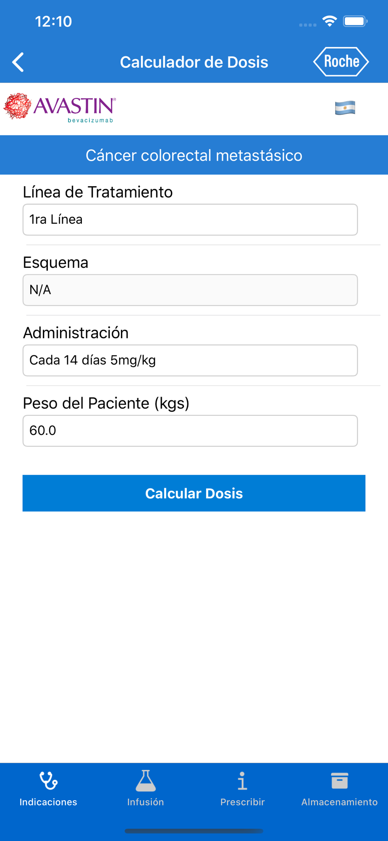
Task: Tap the archive box Almacenamiento icon
Action: click(x=339, y=780)
